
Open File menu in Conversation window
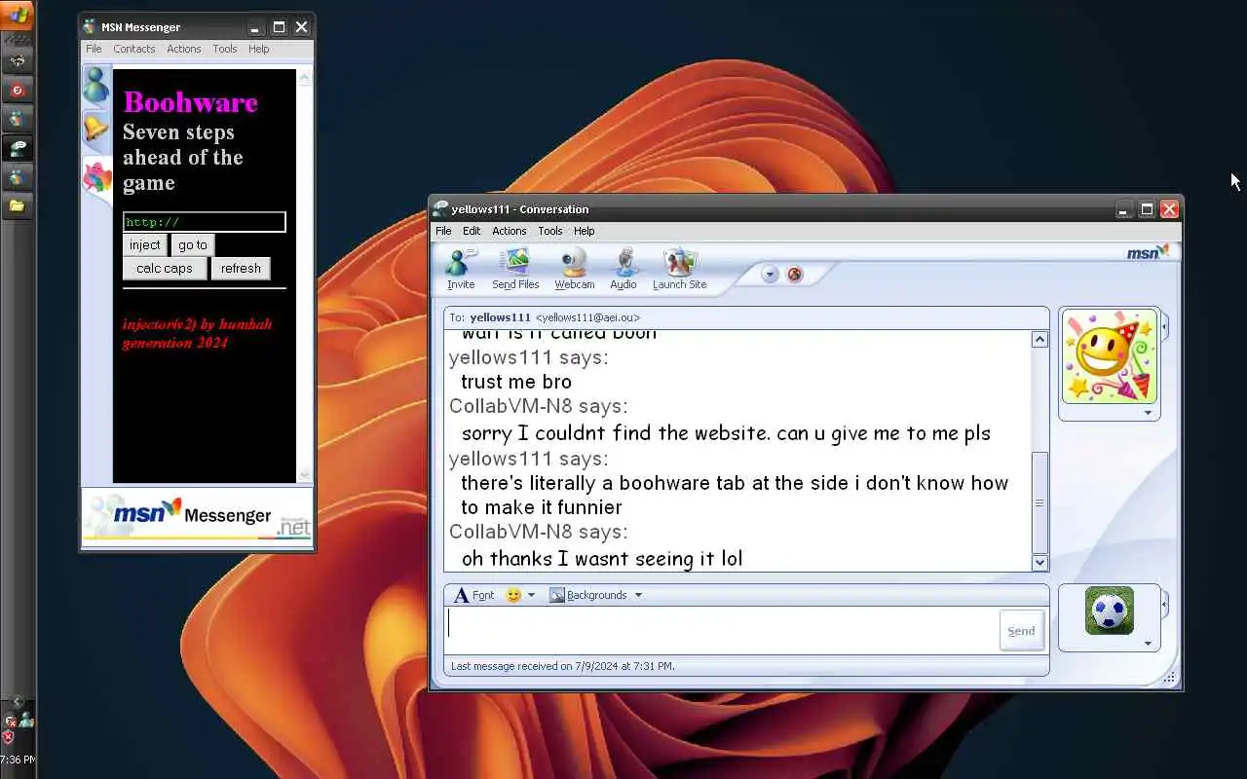(x=443, y=231)
